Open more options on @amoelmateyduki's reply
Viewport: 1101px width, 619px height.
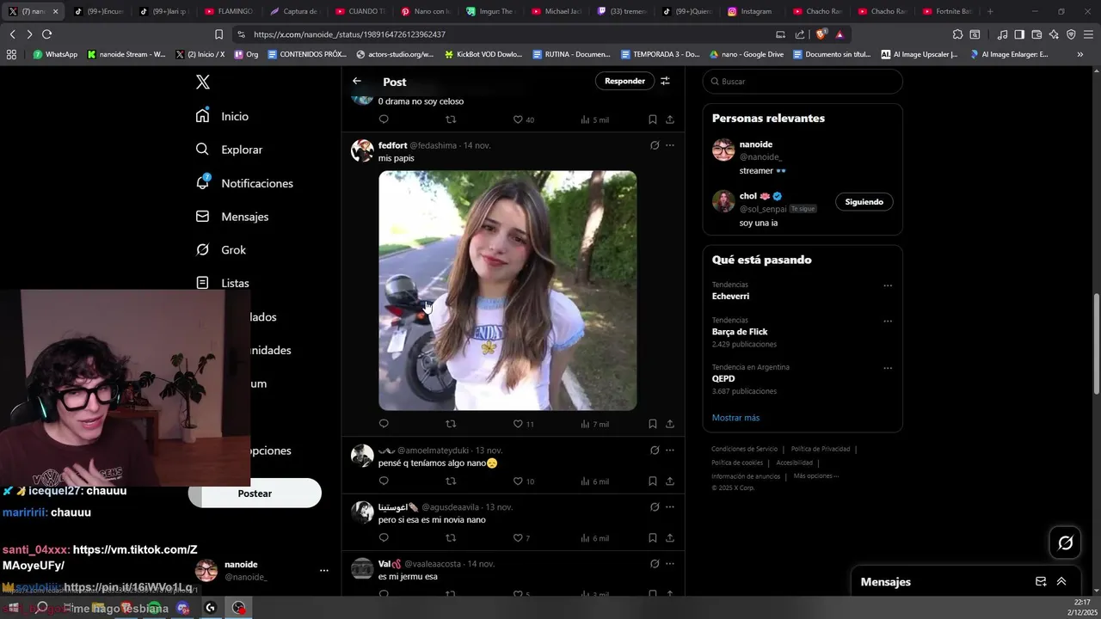click(670, 450)
